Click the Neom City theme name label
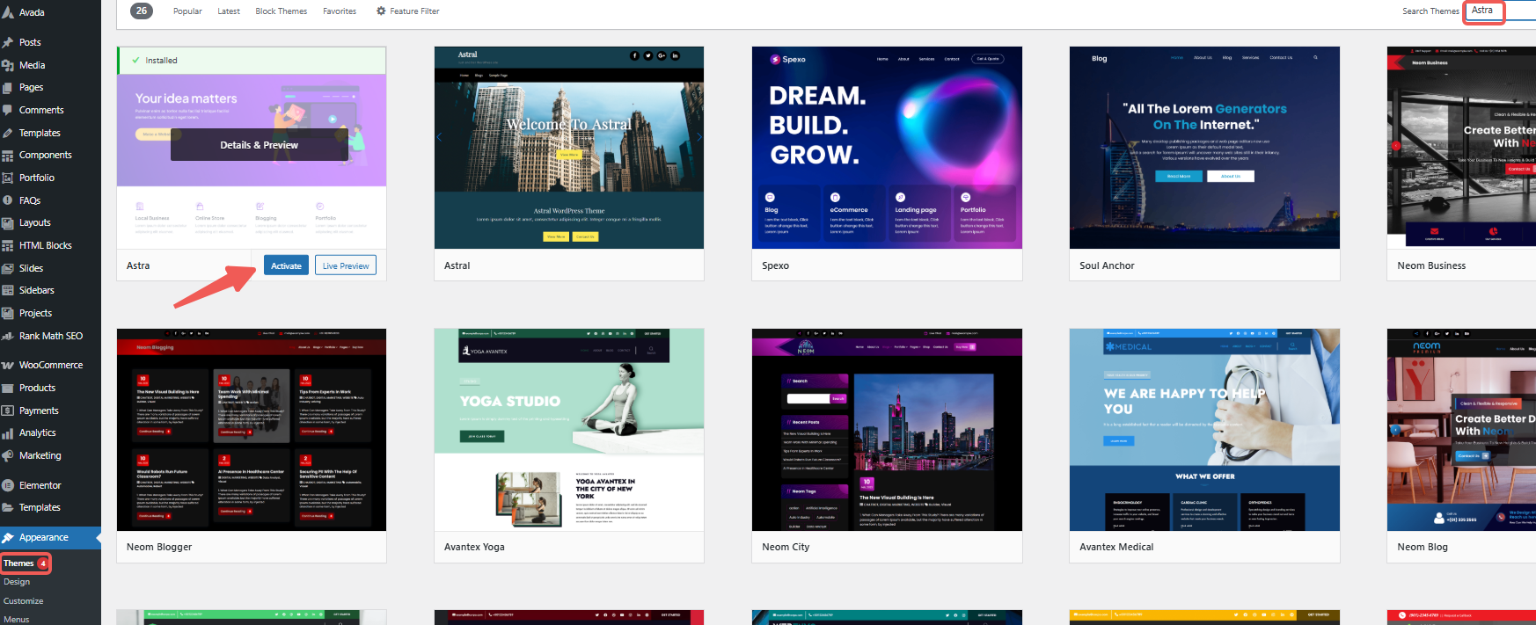The height and width of the screenshot is (625, 1536). pos(786,547)
